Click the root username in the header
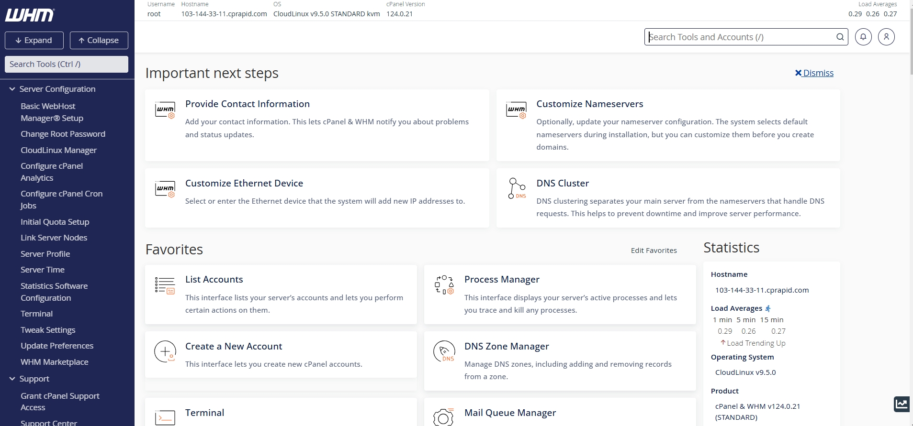Image resolution: width=913 pixels, height=426 pixels. click(x=154, y=14)
